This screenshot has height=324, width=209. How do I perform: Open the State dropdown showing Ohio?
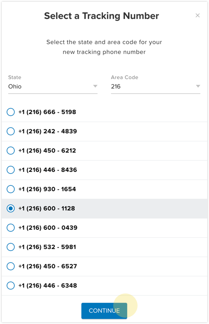click(x=53, y=86)
